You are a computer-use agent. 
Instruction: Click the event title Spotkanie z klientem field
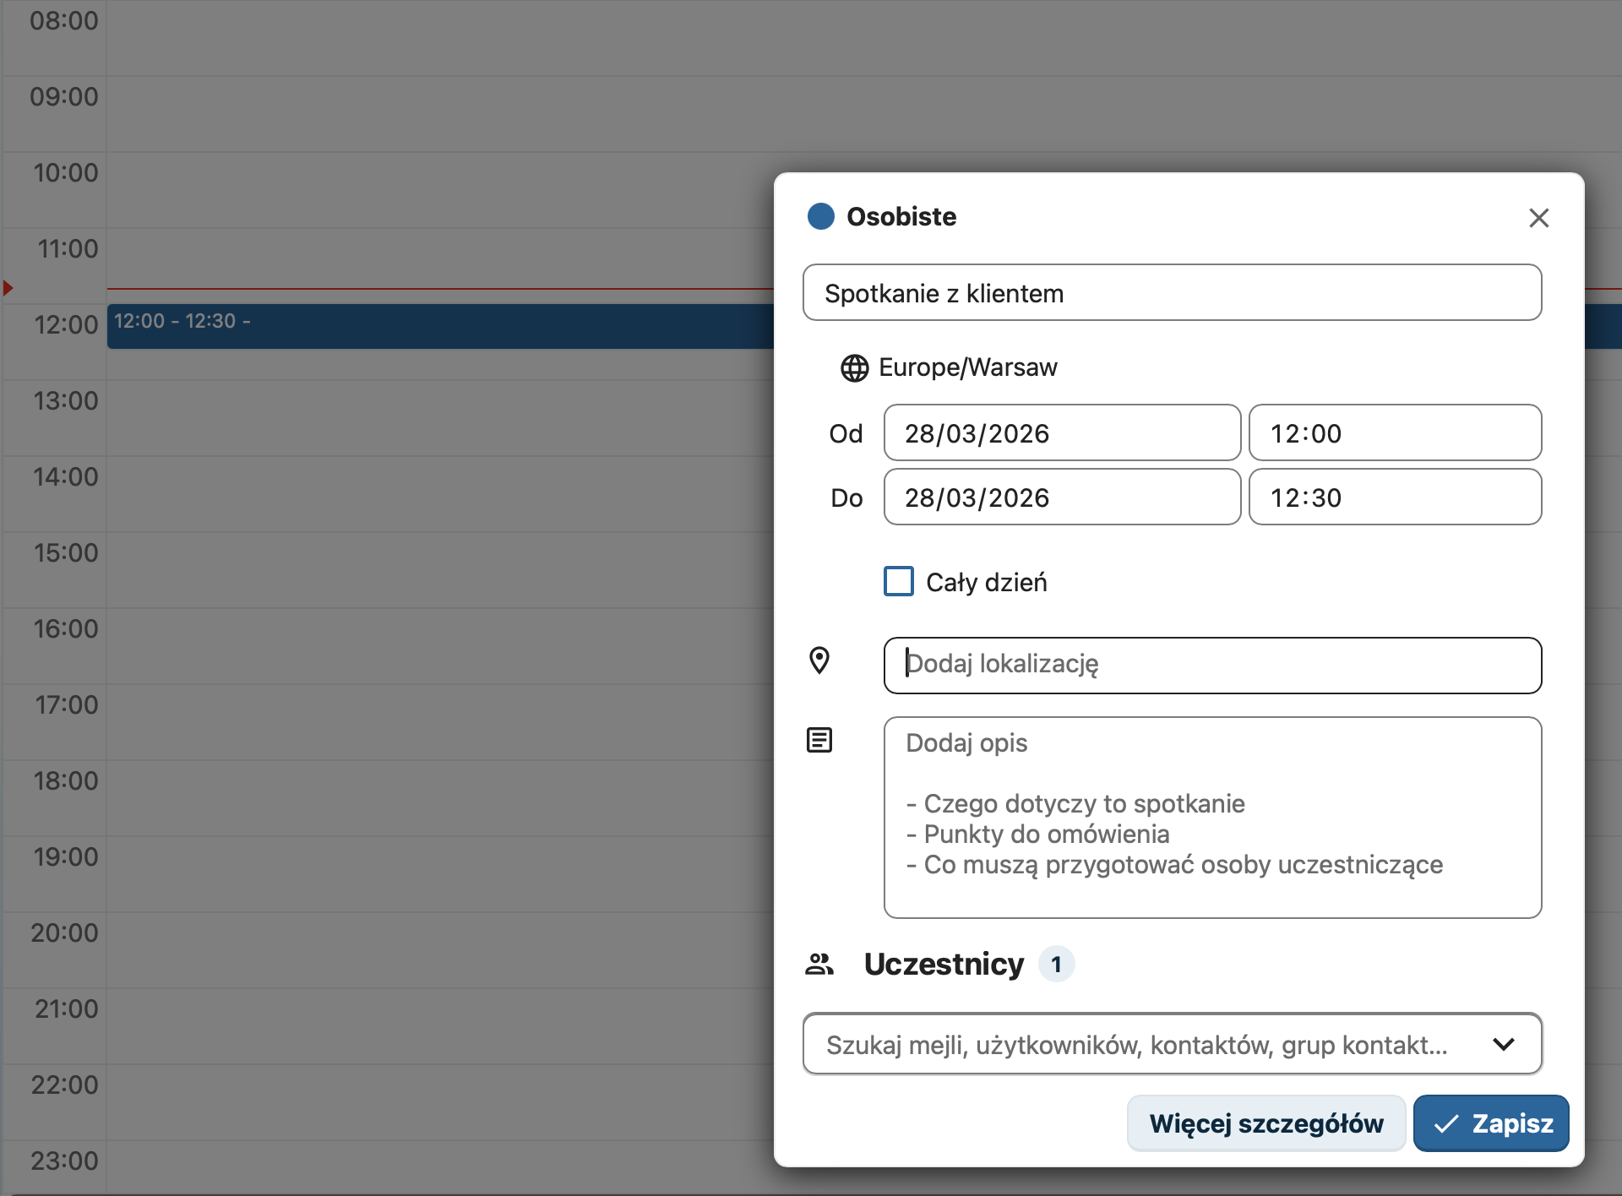[1171, 293]
